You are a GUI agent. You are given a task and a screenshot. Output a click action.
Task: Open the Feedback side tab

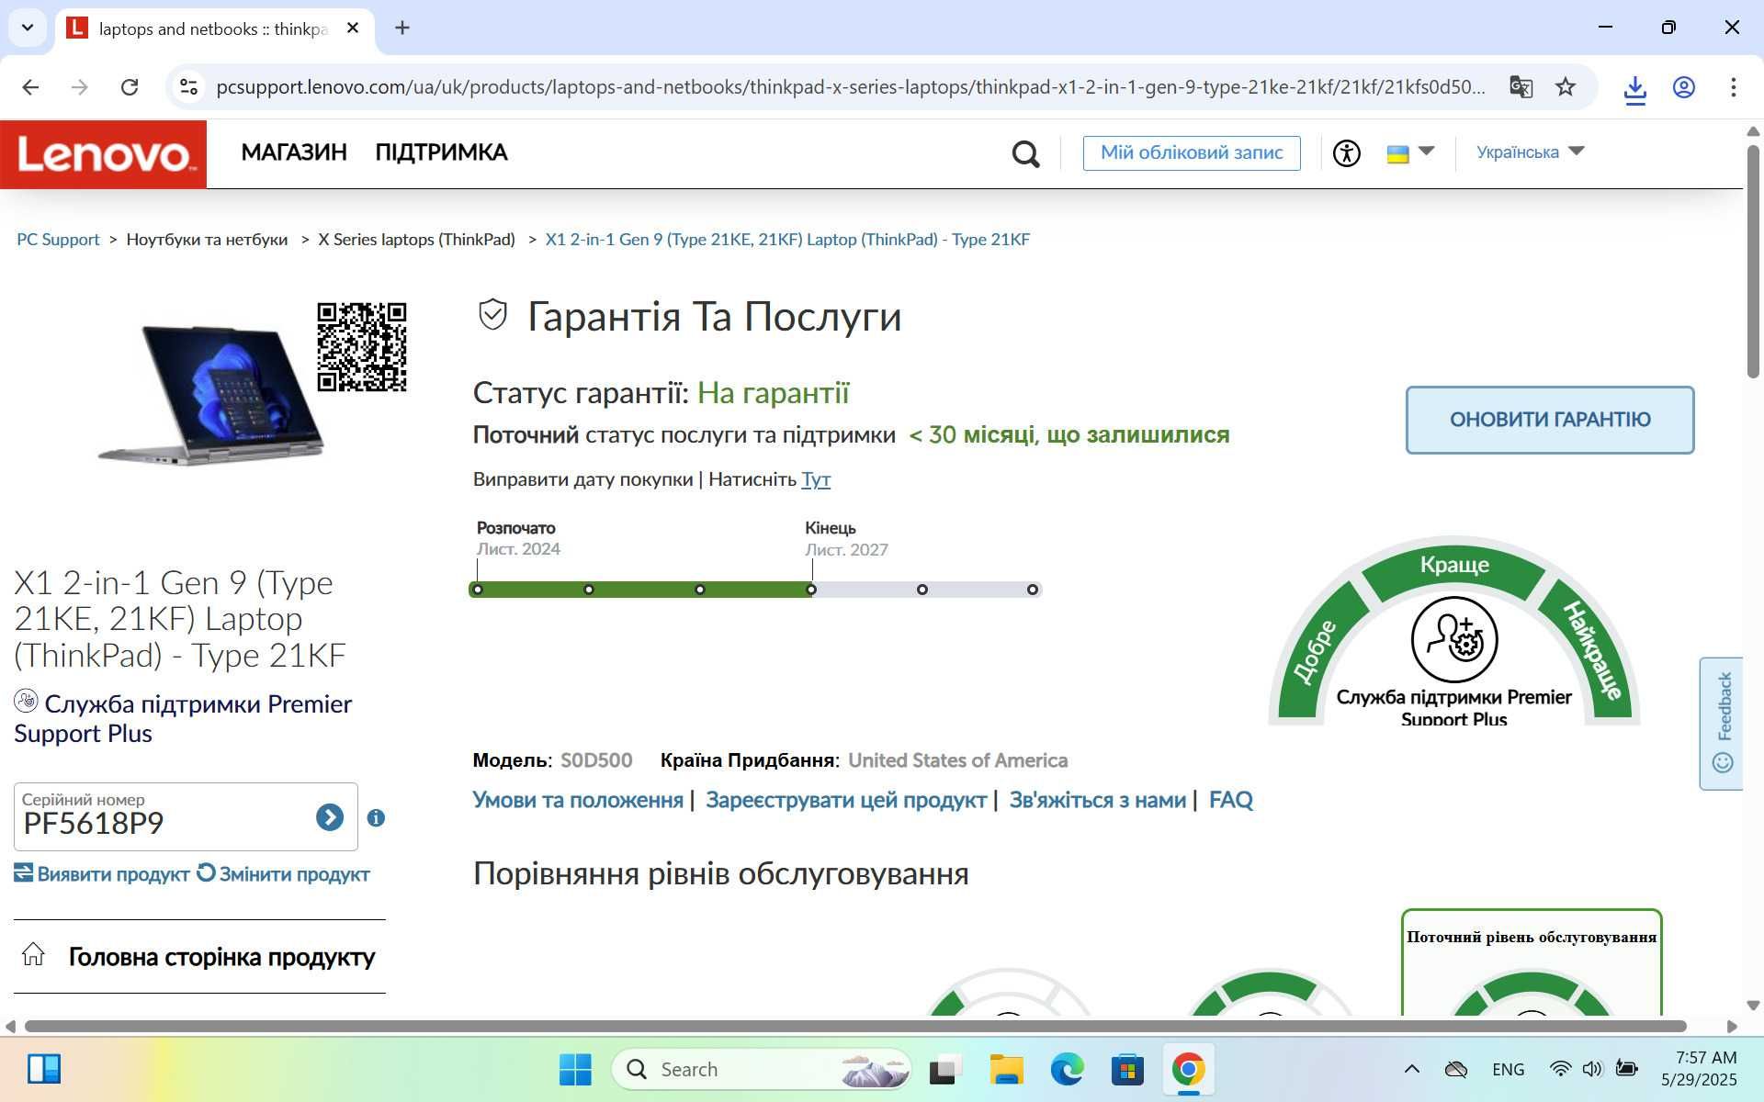pyautogui.click(x=1722, y=724)
